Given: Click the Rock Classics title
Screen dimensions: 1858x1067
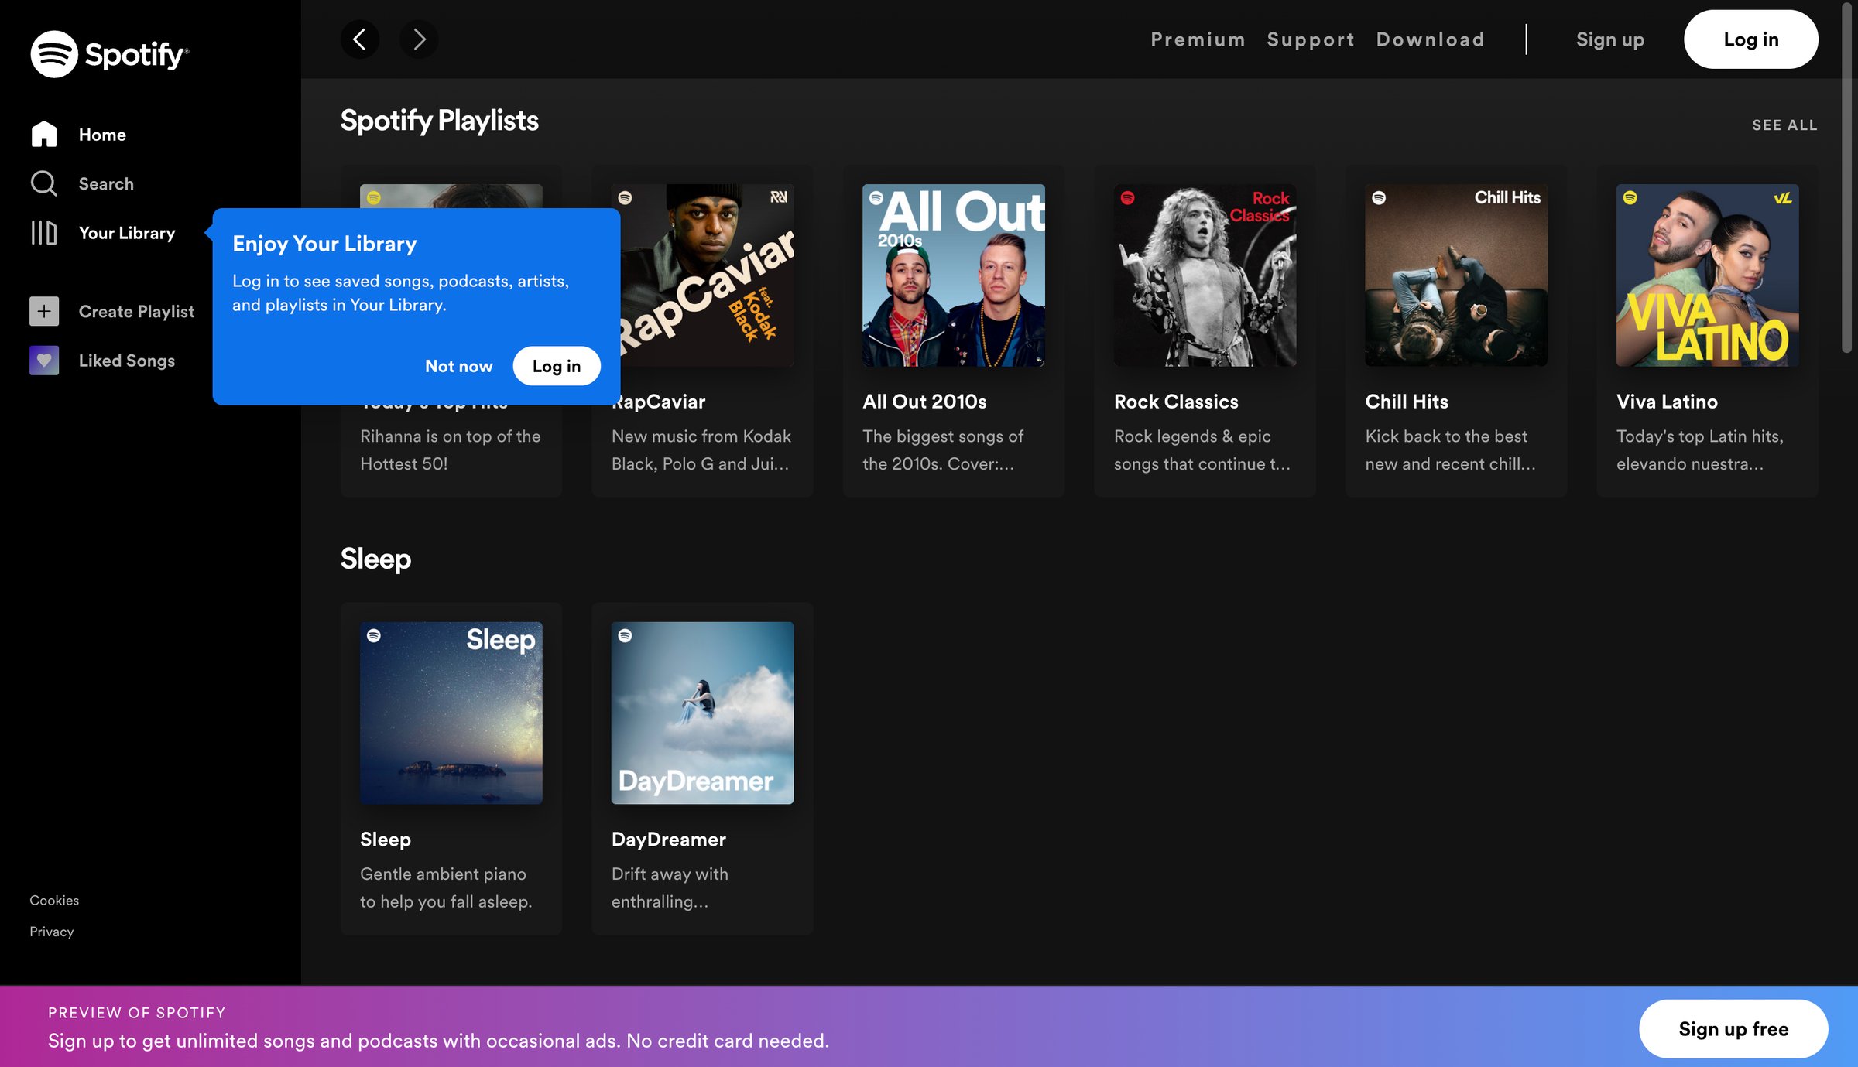Looking at the screenshot, I should [x=1176, y=402].
